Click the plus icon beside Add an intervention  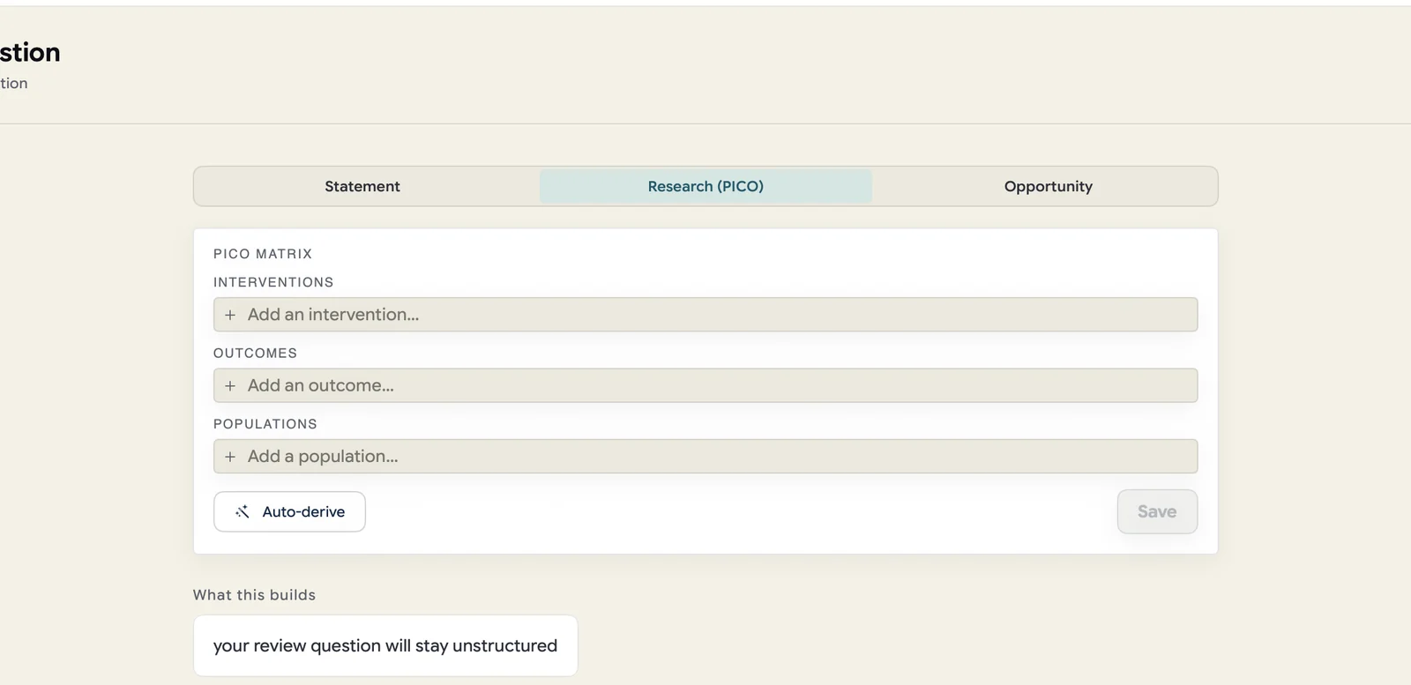230,315
